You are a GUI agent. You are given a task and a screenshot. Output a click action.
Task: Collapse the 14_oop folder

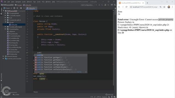[x=5, y=22]
